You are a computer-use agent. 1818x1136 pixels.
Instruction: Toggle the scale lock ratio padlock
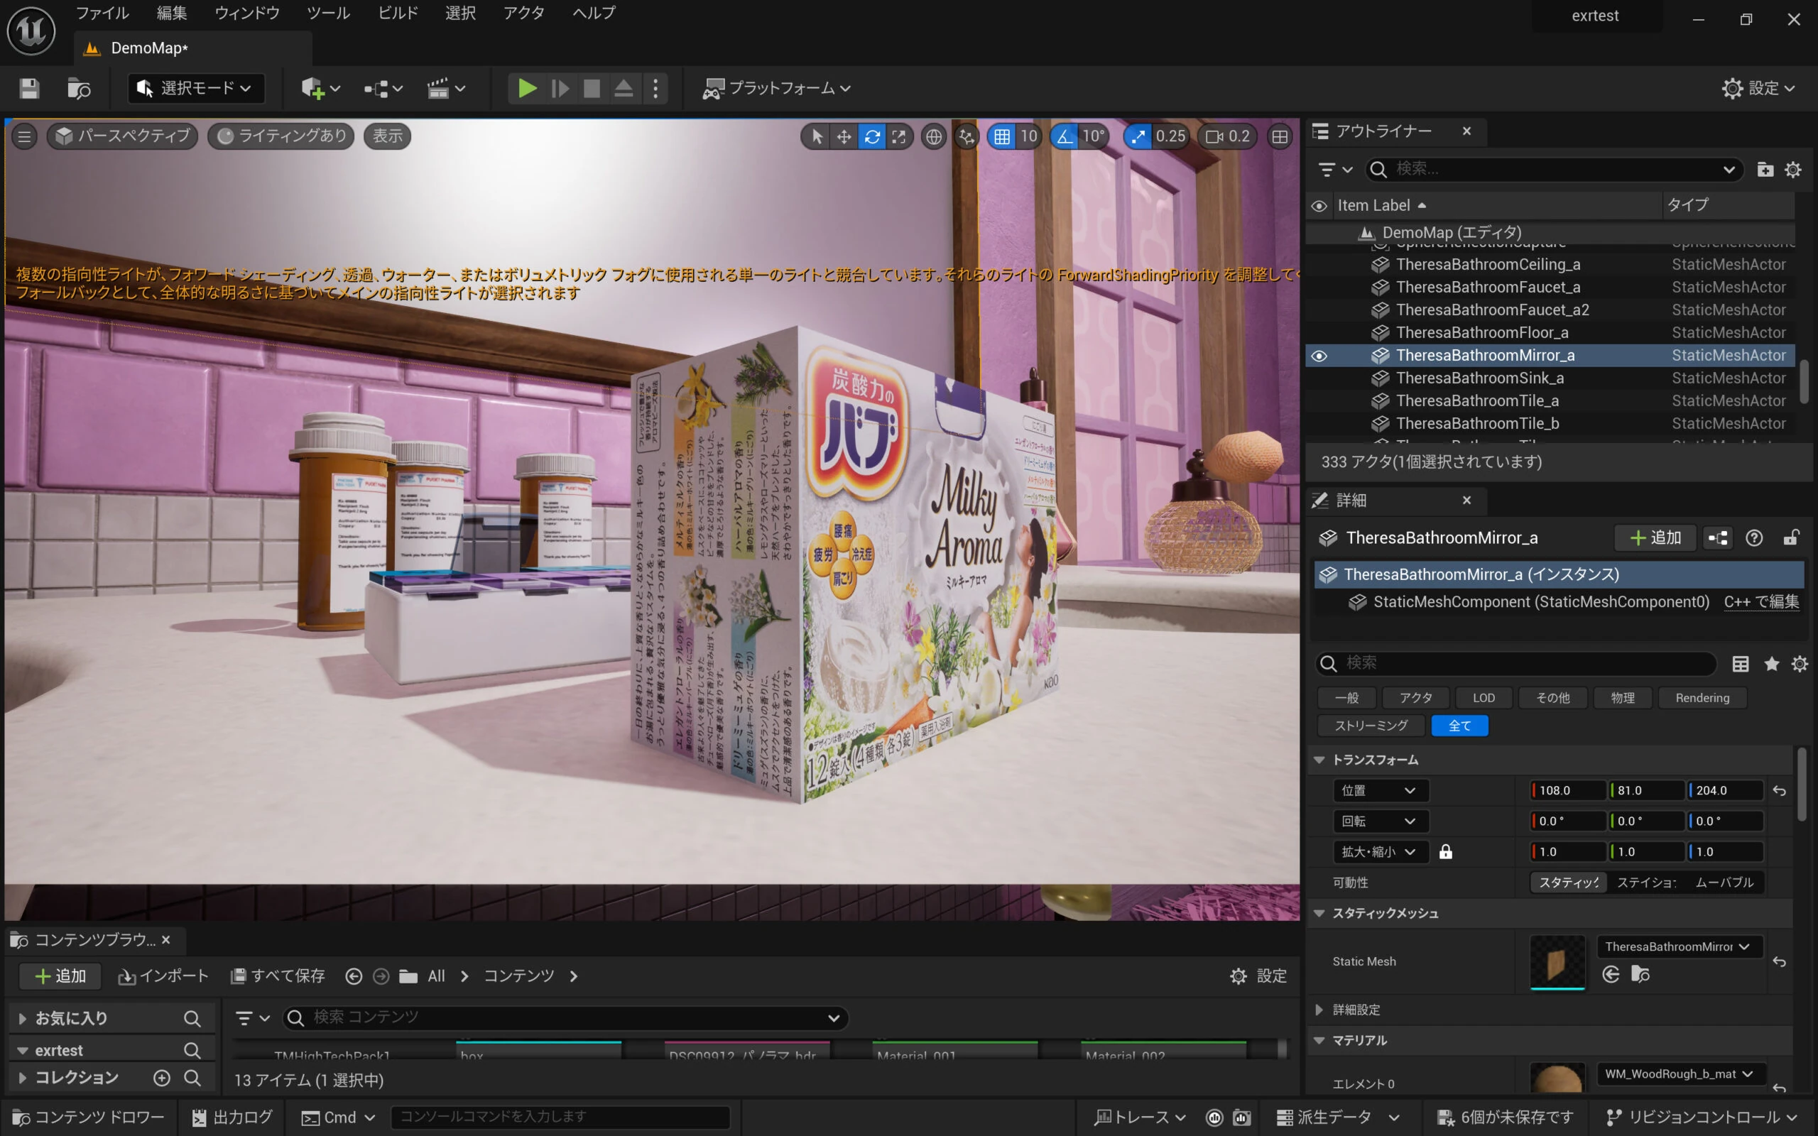point(1445,852)
